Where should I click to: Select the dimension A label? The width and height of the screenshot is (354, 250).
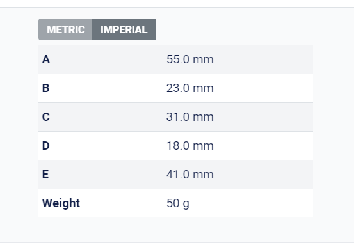pyautogui.click(x=46, y=59)
